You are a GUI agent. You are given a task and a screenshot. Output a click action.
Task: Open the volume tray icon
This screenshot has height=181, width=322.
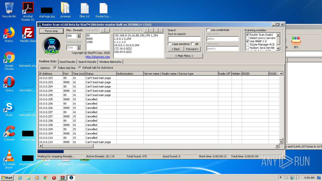(286, 178)
